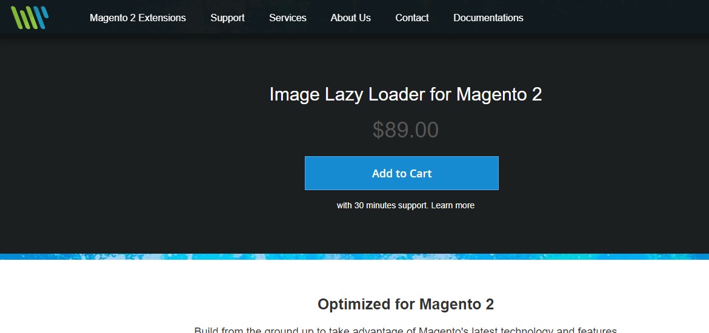Click the blue watercolor divider strip
Screen dimensions: 709x333
(354, 257)
